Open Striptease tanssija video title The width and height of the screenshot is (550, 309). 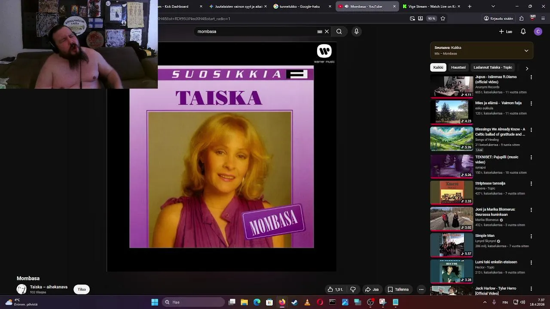tap(490, 183)
